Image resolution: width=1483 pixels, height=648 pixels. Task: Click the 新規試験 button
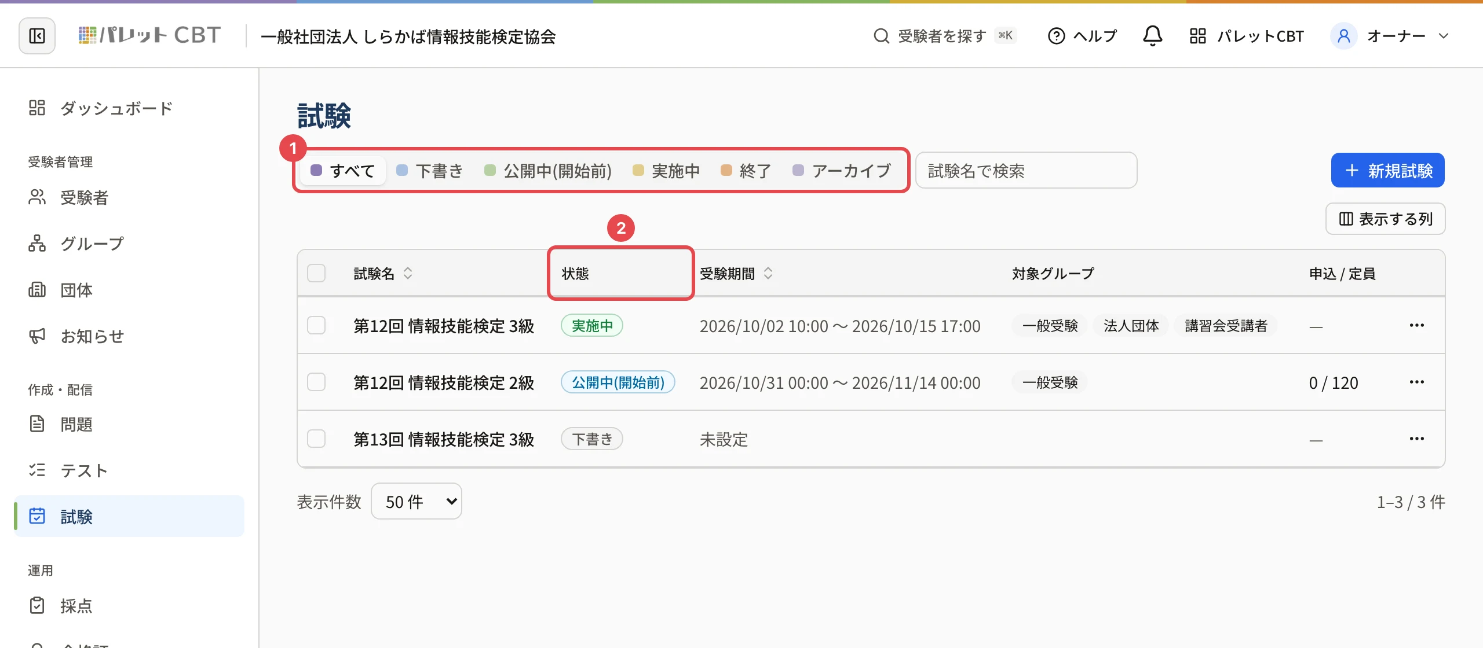click(x=1387, y=170)
